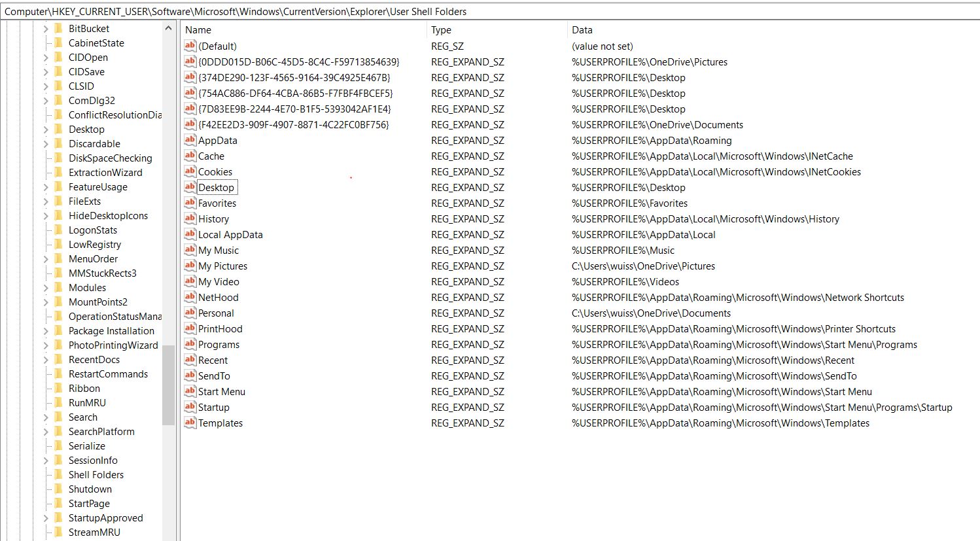The image size is (980, 541).
Task: Select the ab icon beside Favorites
Action: click(x=190, y=203)
